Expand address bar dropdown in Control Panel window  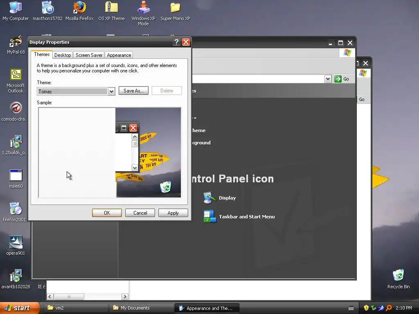point(328,79)
